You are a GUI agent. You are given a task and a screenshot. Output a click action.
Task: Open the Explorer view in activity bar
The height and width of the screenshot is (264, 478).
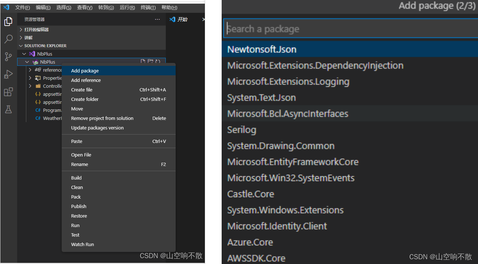point(8,22)
